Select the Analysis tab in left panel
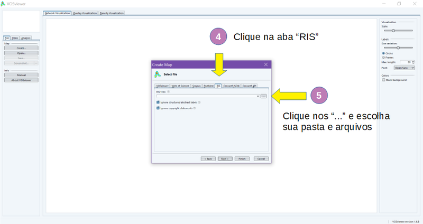Screen dimensions: 423x224 pyautogui.click(x=26, y=38)
